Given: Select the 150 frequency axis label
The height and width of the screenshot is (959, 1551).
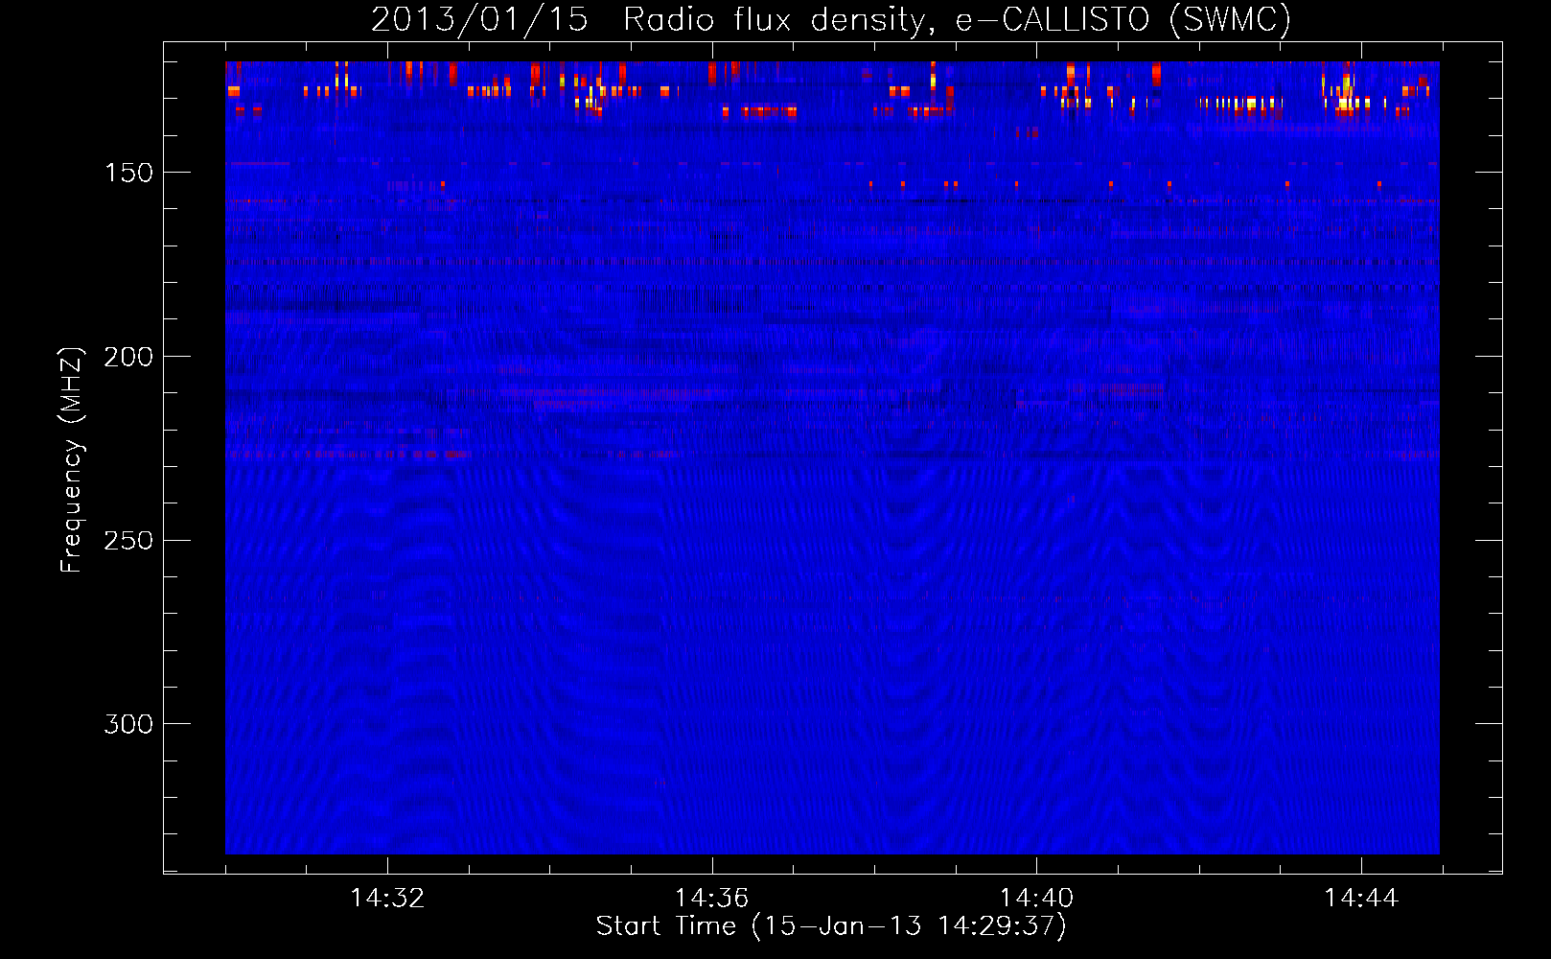Looking at the screenshot, I should click(x=128, y=173).
